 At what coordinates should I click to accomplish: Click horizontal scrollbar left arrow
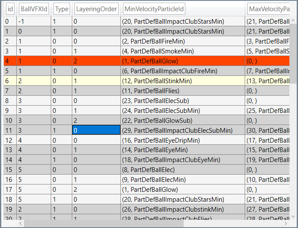pyautogui.click(x=21, y=223)
